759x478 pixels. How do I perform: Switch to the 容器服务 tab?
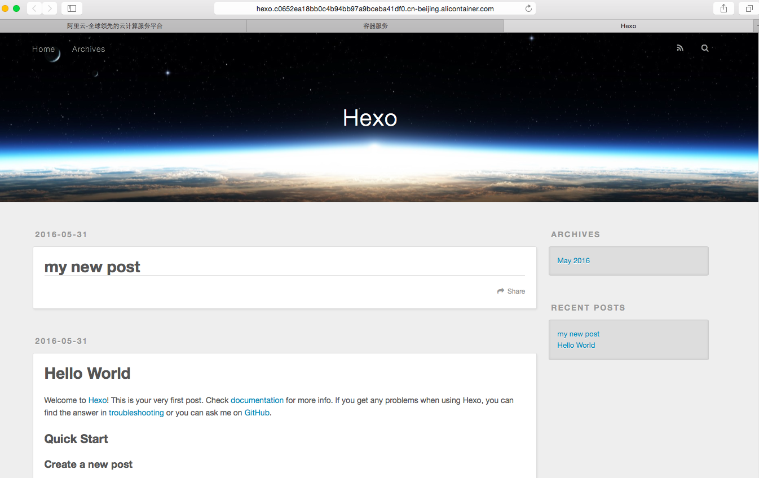pos(375,26)
